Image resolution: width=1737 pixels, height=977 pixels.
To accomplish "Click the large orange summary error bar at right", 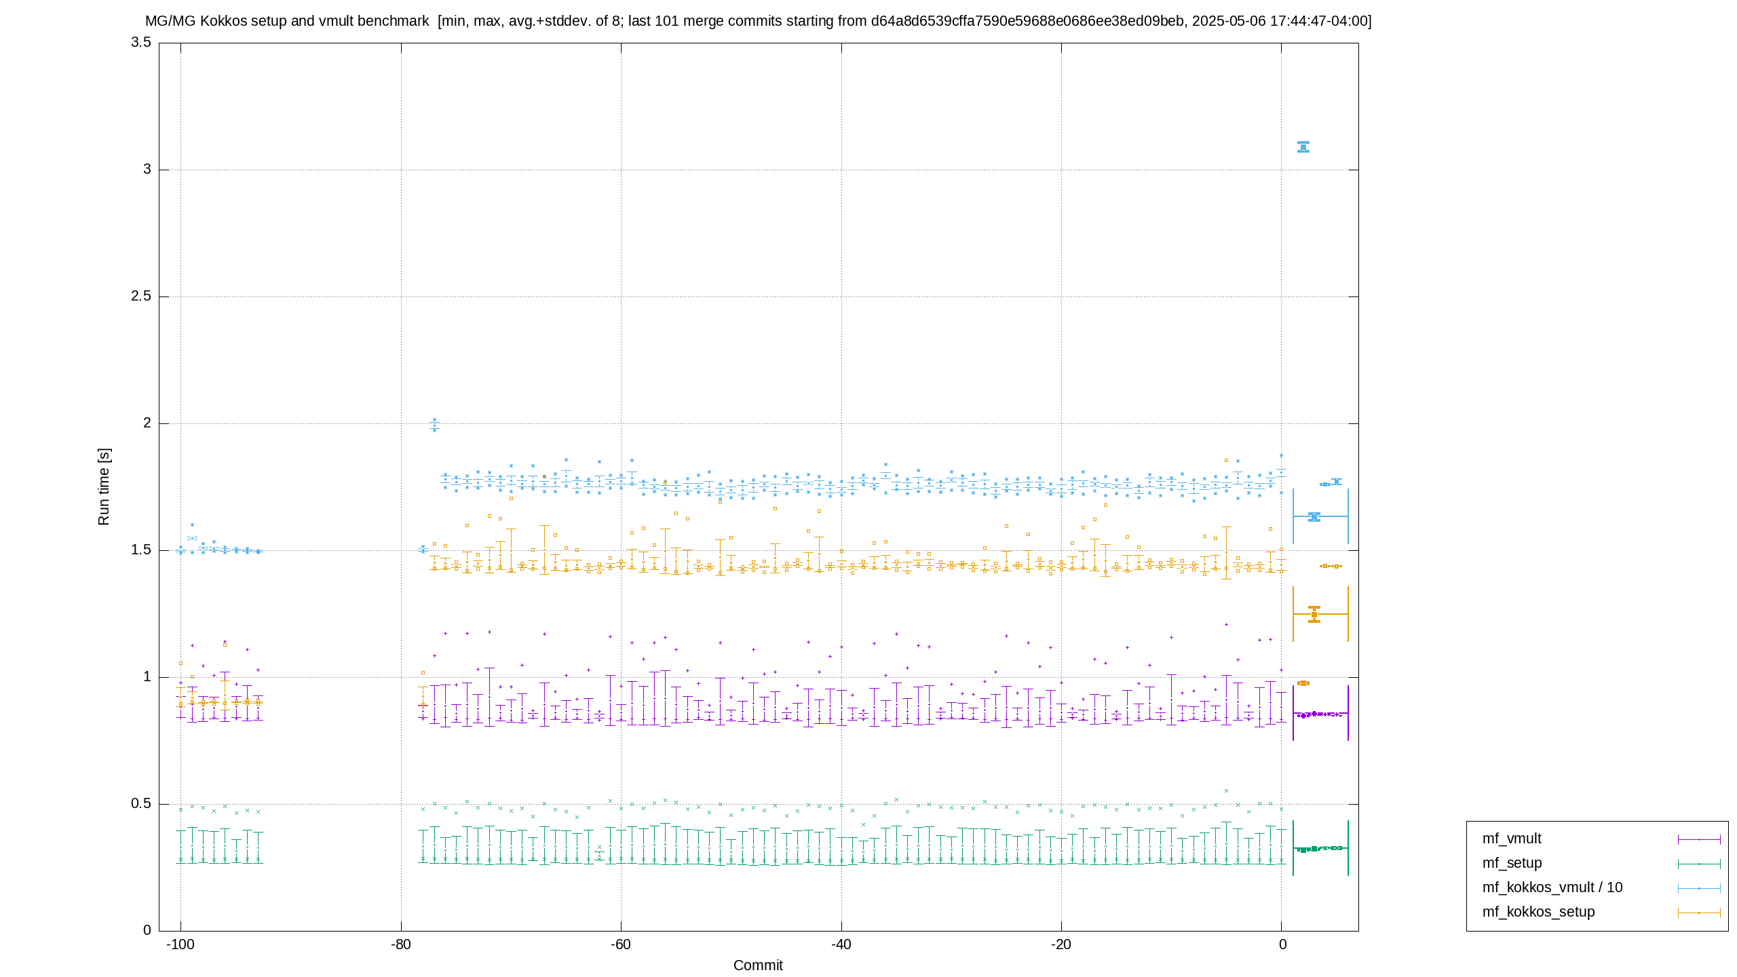I will 1320,614.
